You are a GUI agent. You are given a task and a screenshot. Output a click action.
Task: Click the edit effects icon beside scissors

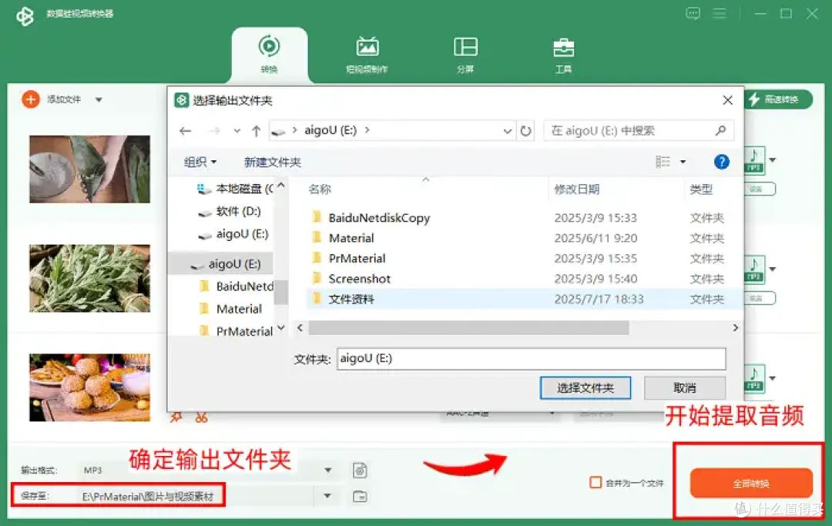(x=176, y=418)
